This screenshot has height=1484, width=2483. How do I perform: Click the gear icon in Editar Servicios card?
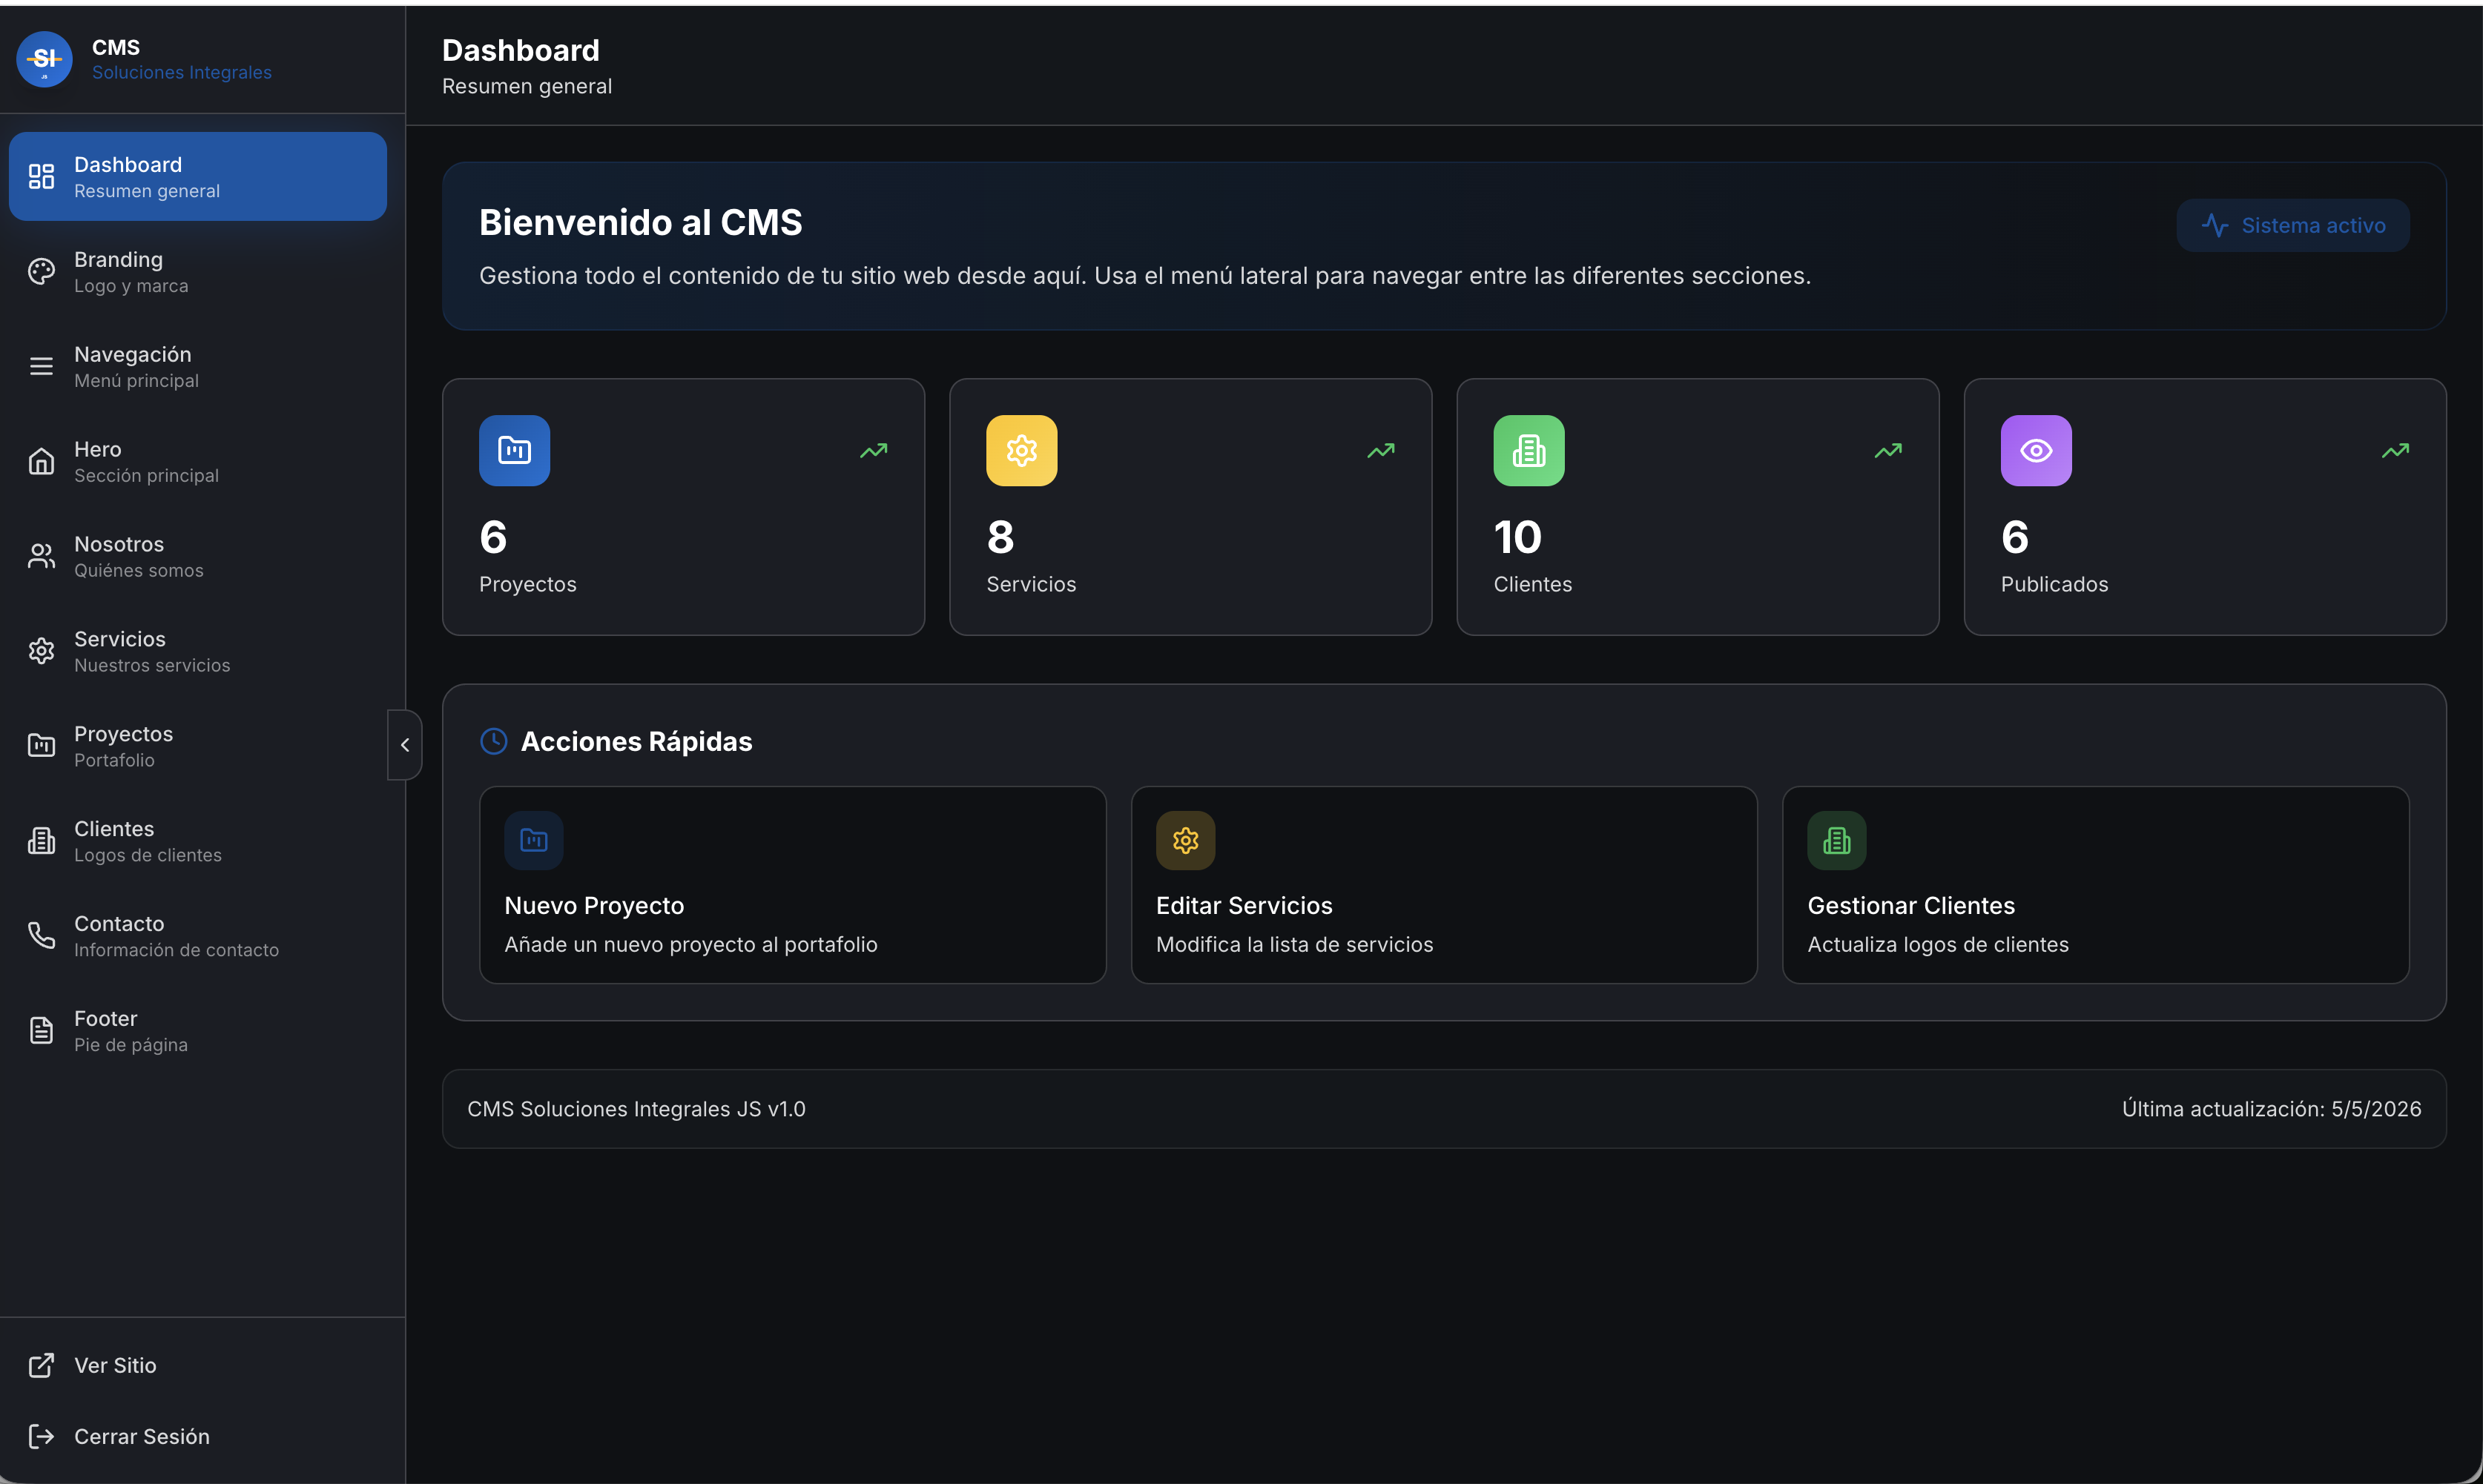coord(1185,841)
